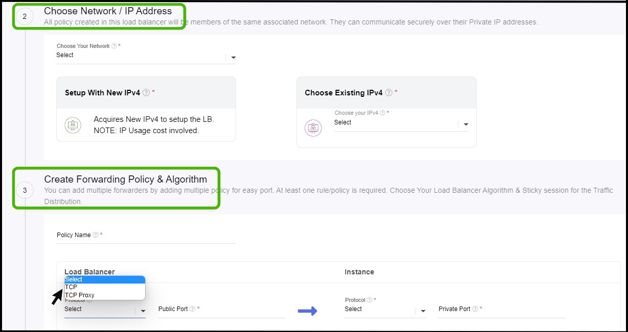Open the Choose your IPv4 dropdown

[x=401, y=124]
